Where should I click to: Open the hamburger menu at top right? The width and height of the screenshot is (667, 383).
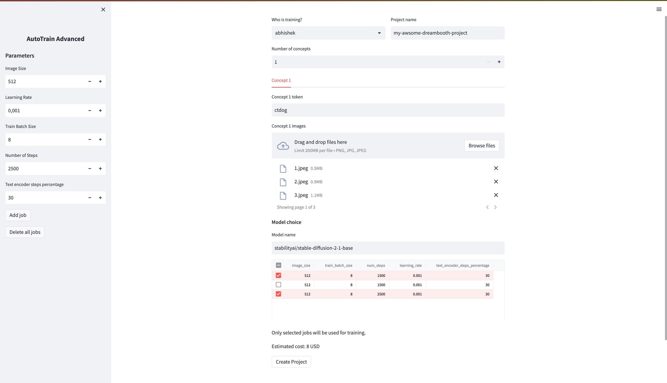coord(659,9)
